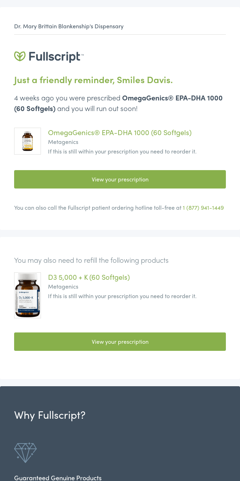Call the patient ordering hotline number

tap(203, 208)
